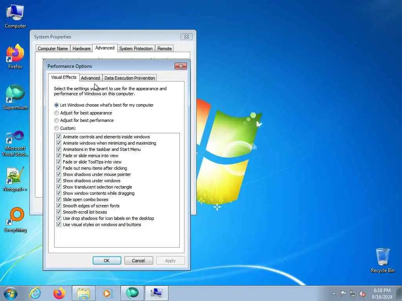Launch Internet Explorer from the taskbar
Screen dimensions: 402x301
click(x=35, y=293)
